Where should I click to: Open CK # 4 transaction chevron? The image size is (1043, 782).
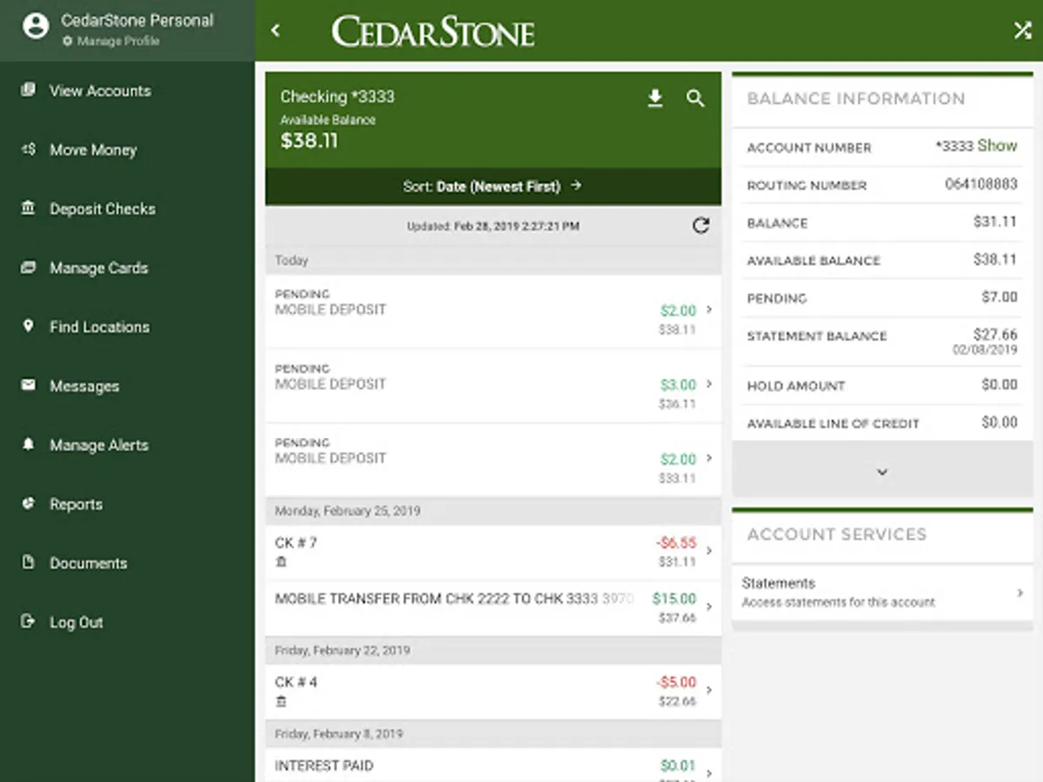pos(709,691)
